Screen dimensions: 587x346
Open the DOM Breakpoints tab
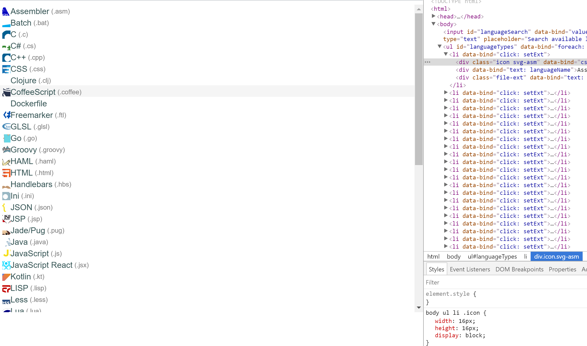(x=519, y=269)
